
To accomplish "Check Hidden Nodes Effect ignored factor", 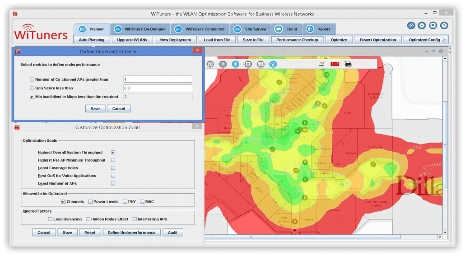I will click(x=88, y=219).
